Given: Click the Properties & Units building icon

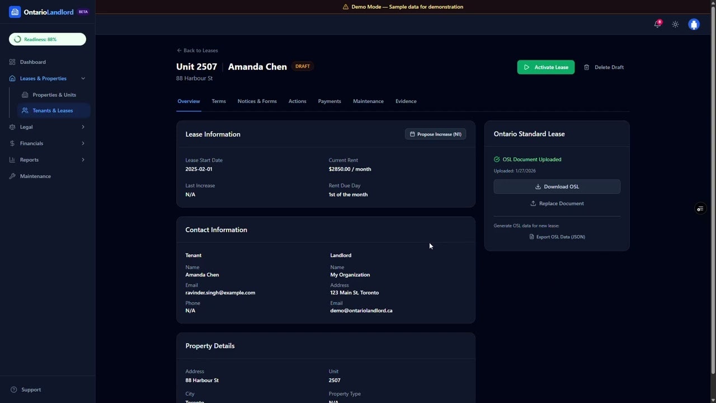Looking at the screenshot, I should 25,95.
